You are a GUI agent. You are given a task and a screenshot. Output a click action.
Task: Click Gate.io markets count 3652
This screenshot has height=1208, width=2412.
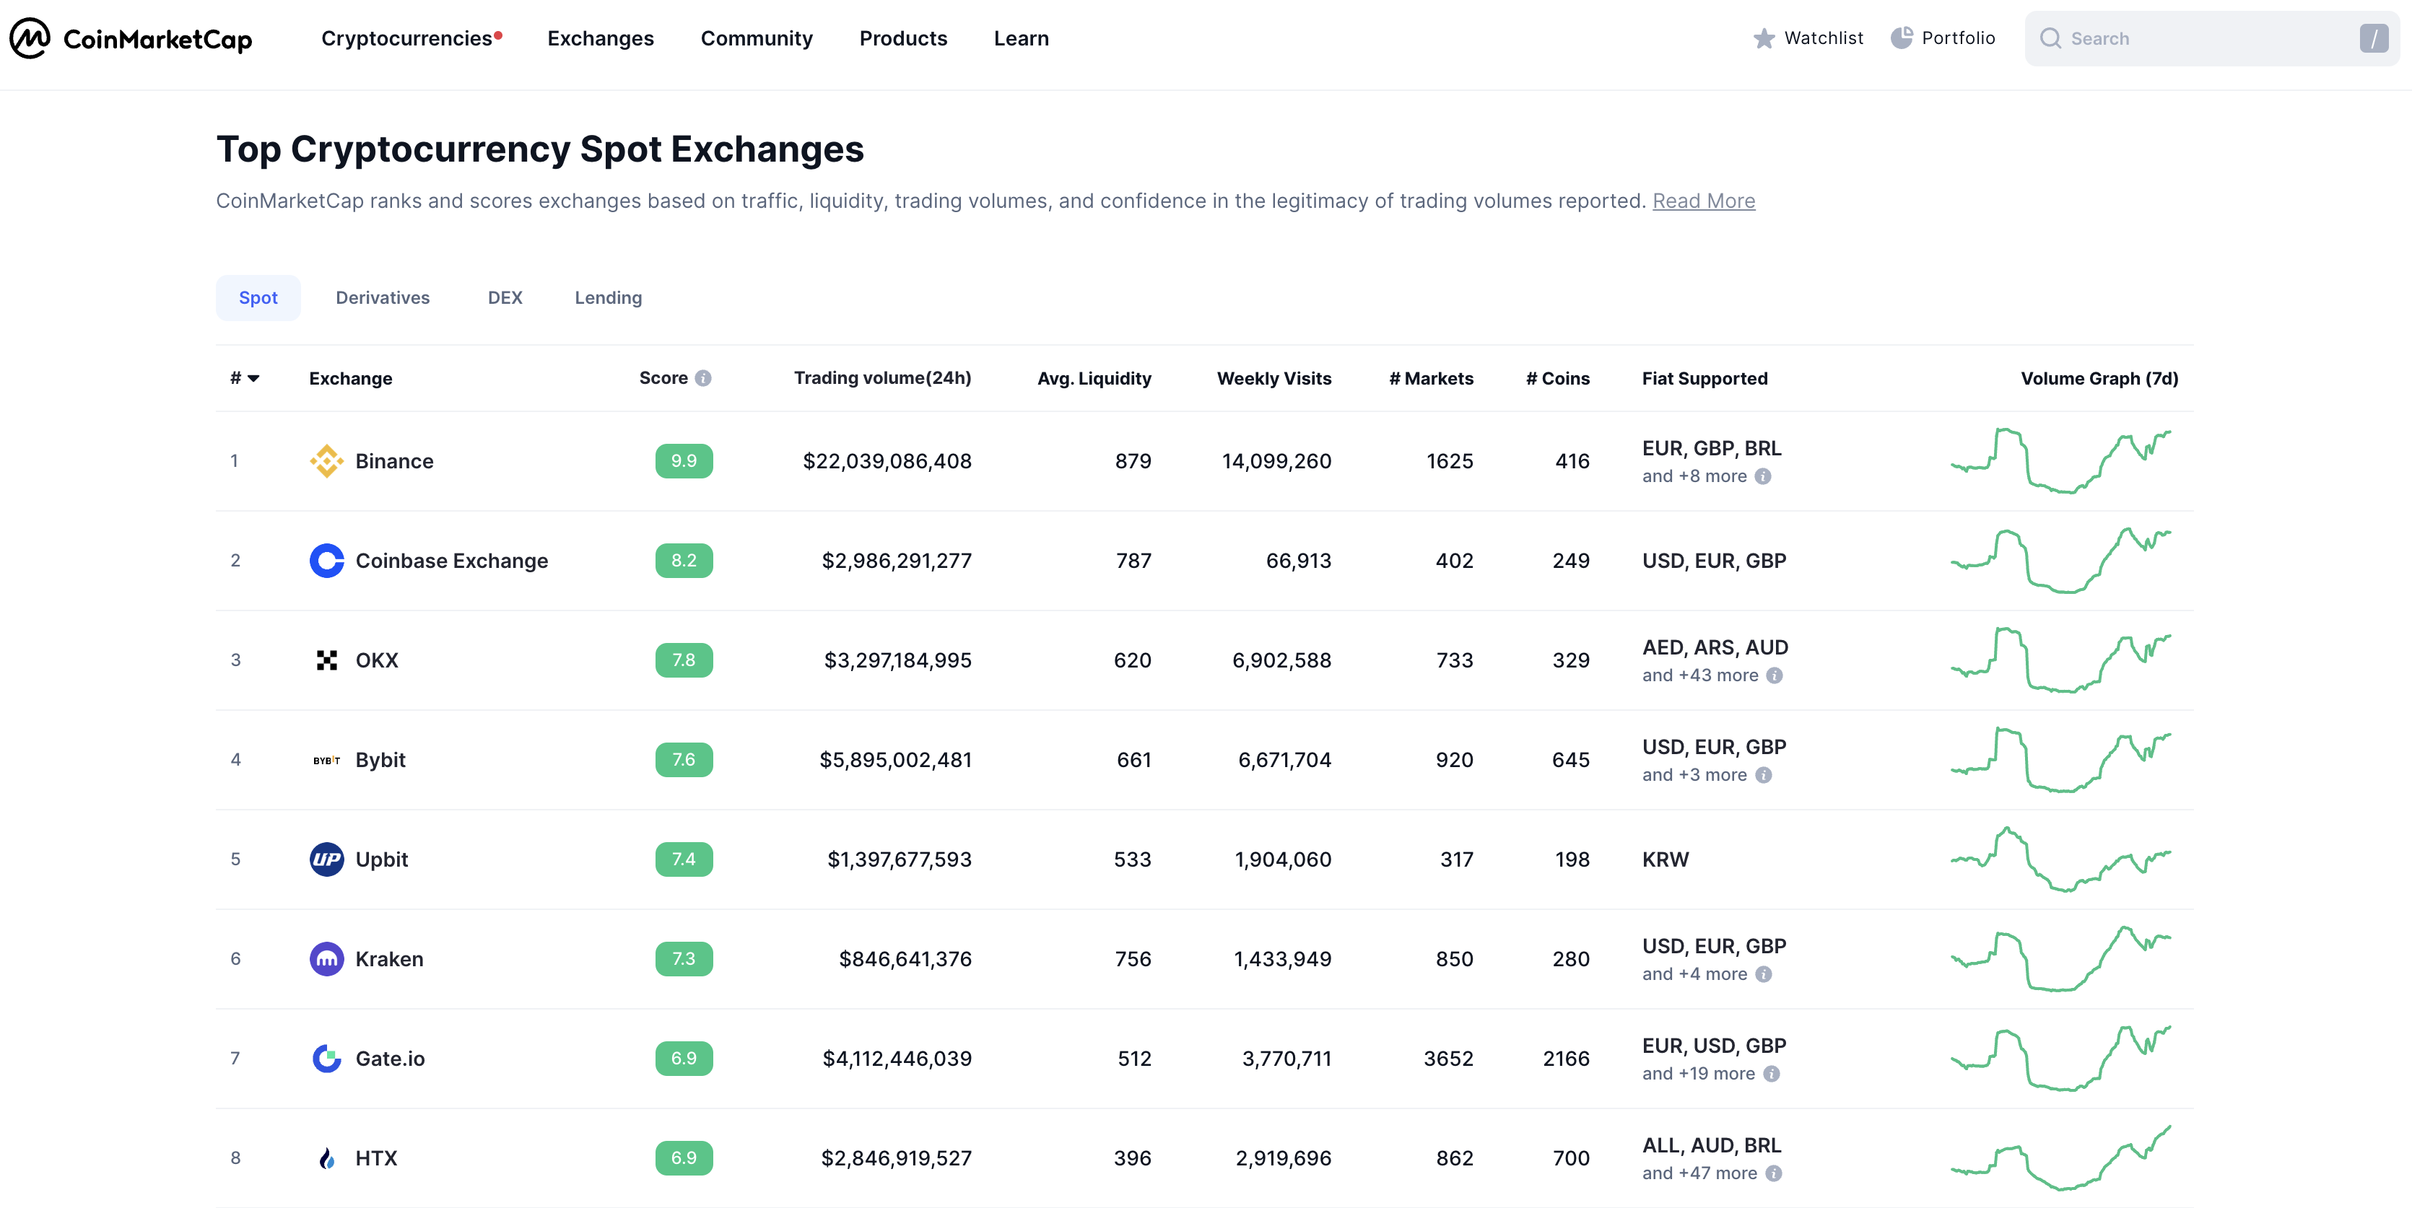click(x=1447, y=1059)
